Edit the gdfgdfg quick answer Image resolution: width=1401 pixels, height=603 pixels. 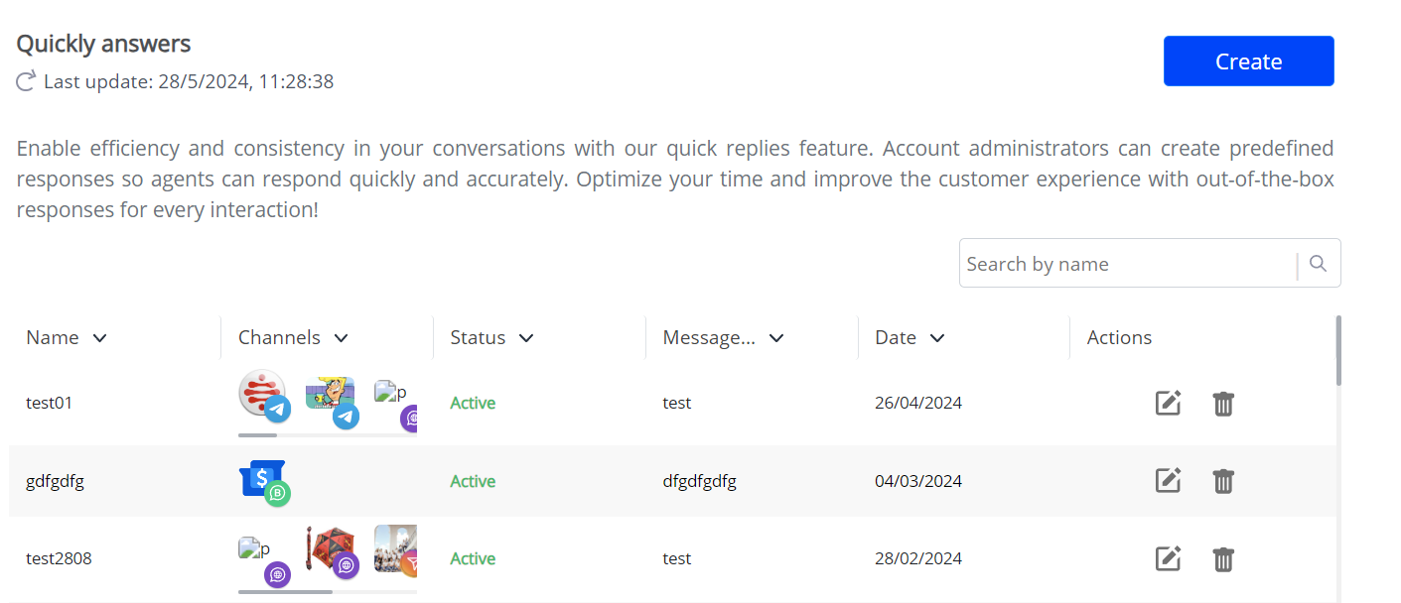(1168, 481)
